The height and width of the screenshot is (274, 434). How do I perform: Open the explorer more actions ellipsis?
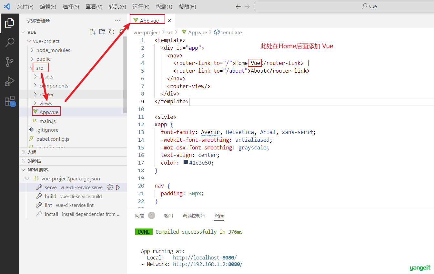pos(118,21)
